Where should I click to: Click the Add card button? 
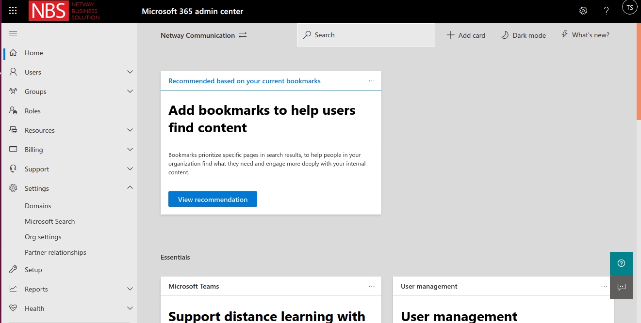tap(466, 35)
